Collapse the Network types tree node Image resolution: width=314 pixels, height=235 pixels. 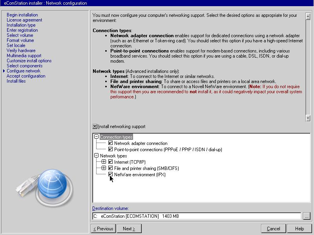[97, 155]
